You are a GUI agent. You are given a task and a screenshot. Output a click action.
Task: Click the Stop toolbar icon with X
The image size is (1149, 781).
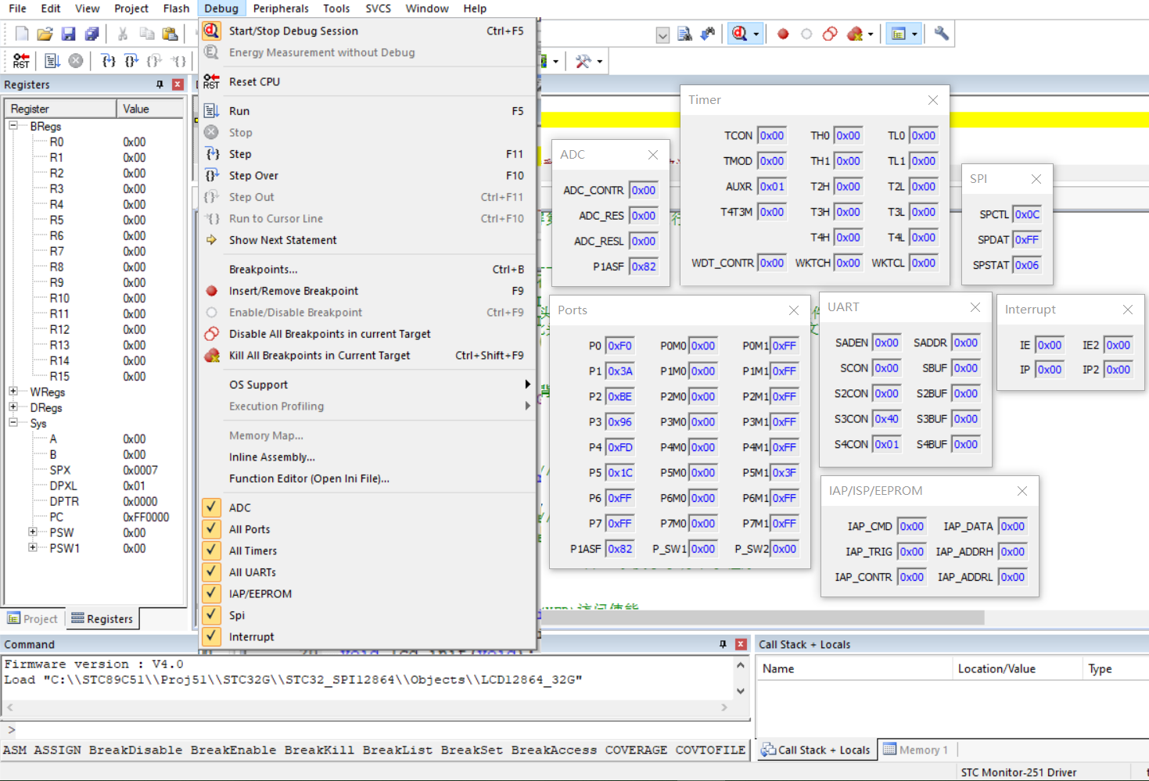[76, 61]
